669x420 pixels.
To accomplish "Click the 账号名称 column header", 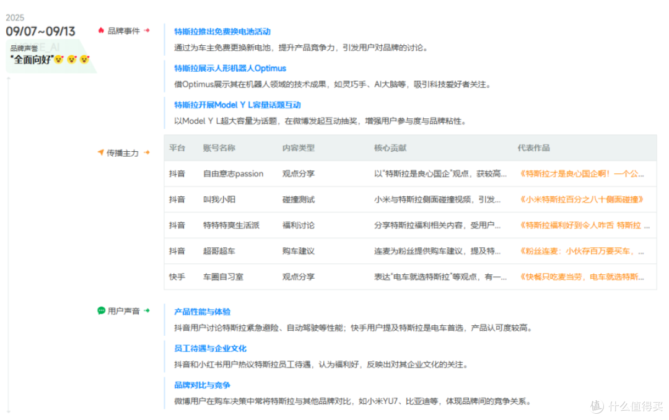I will click(x=219, y=148).
